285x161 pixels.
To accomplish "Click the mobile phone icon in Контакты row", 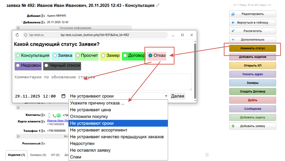I will tap(49, 115).
